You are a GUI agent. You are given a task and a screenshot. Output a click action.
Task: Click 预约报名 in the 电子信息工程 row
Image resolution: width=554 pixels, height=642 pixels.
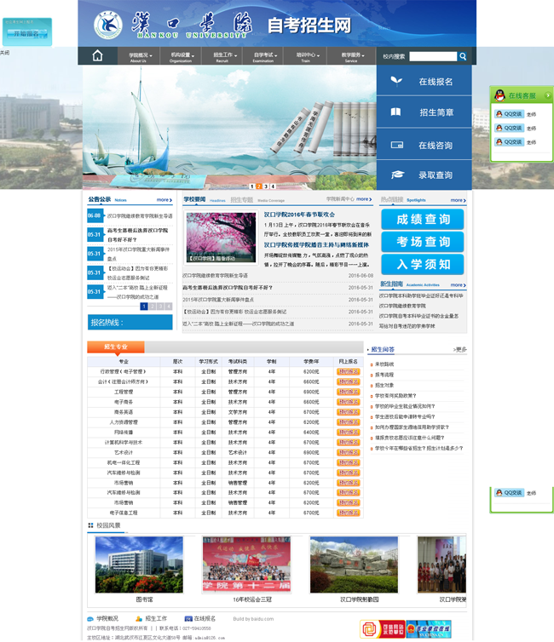pyautogui.click(x=348, y=513)
